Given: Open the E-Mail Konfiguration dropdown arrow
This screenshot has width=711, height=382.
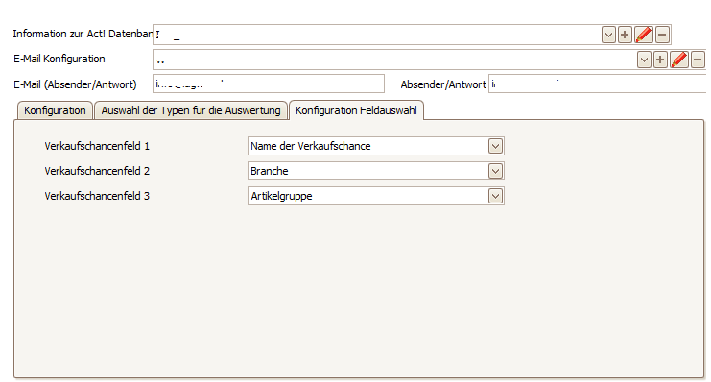Looking at the screenshot, I should 644,60.
